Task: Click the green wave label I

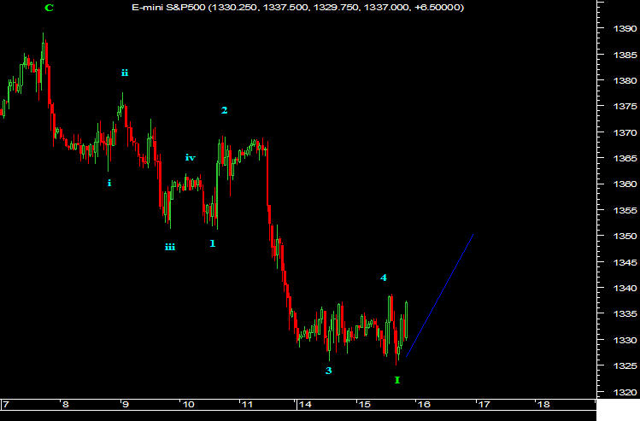Action: [397, 380]
